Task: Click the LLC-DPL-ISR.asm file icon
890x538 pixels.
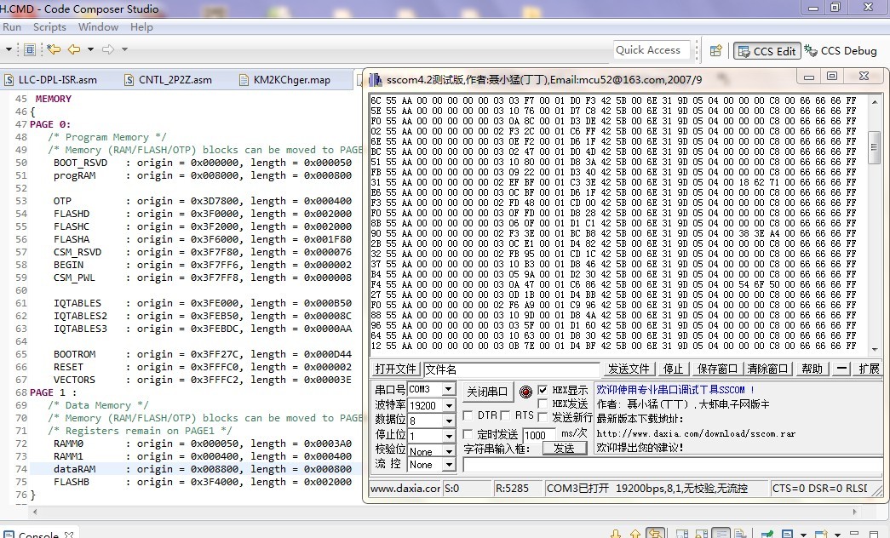Action: (9, 80)
